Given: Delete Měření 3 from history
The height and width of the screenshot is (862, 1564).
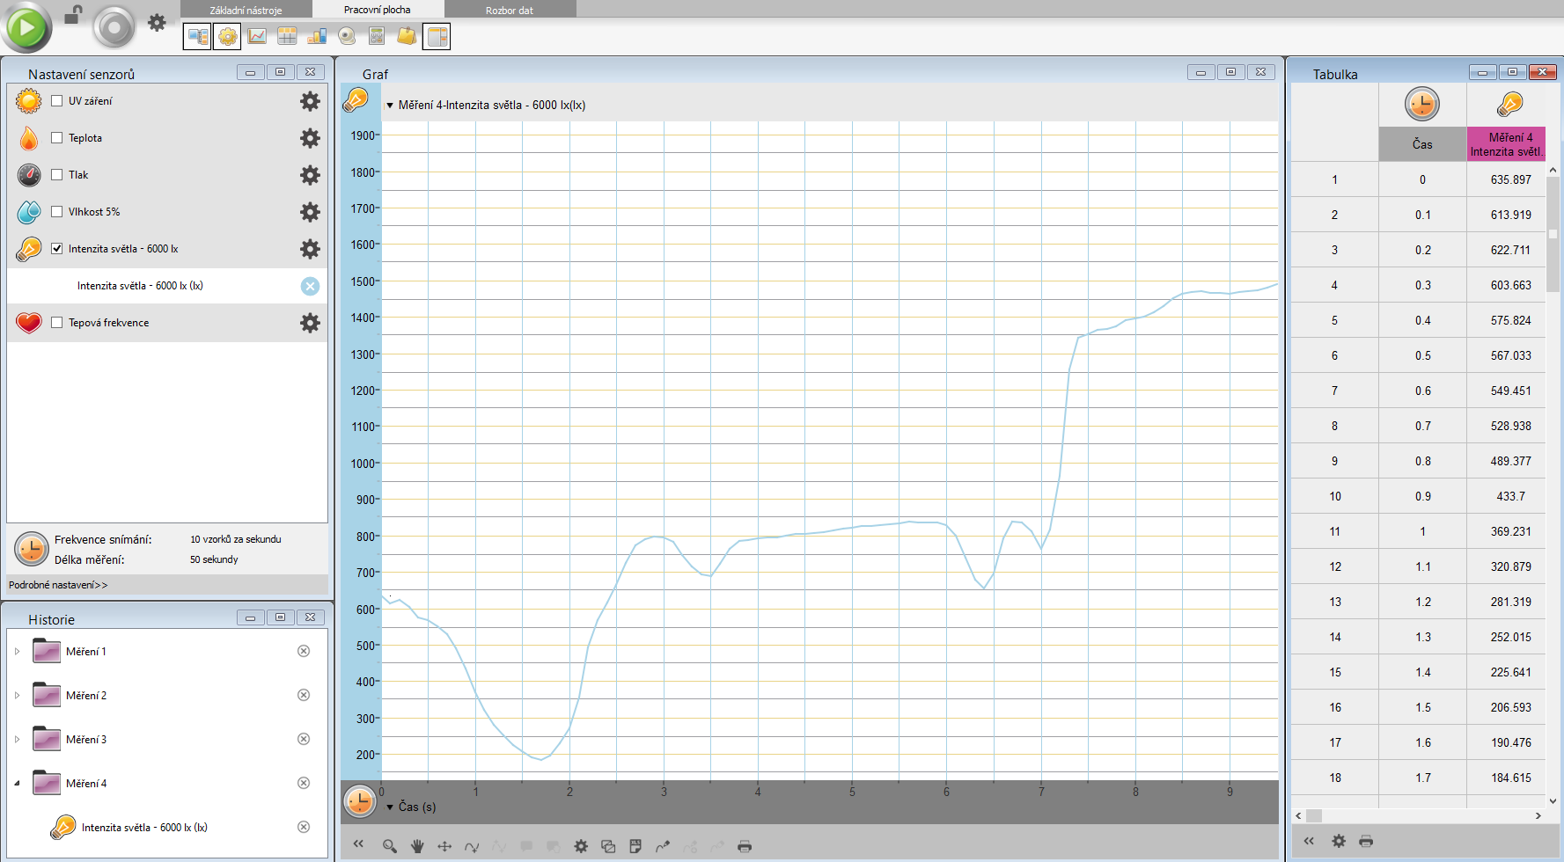Looking at the screenshot, I should tap(304, 739).
